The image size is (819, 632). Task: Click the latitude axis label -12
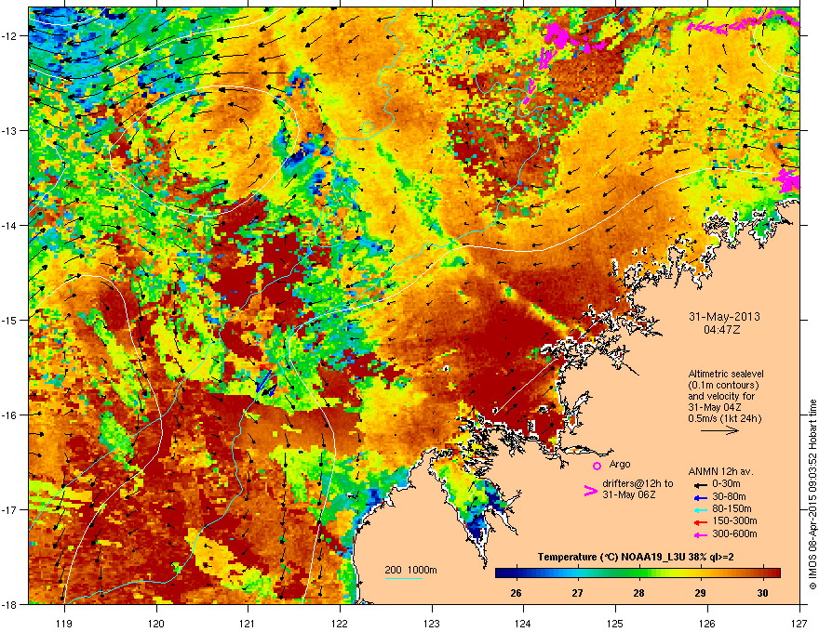(10, 35)
